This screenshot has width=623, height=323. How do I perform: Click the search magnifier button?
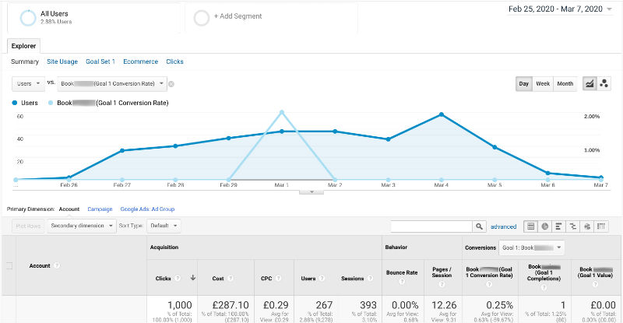[x=479, y=226]
